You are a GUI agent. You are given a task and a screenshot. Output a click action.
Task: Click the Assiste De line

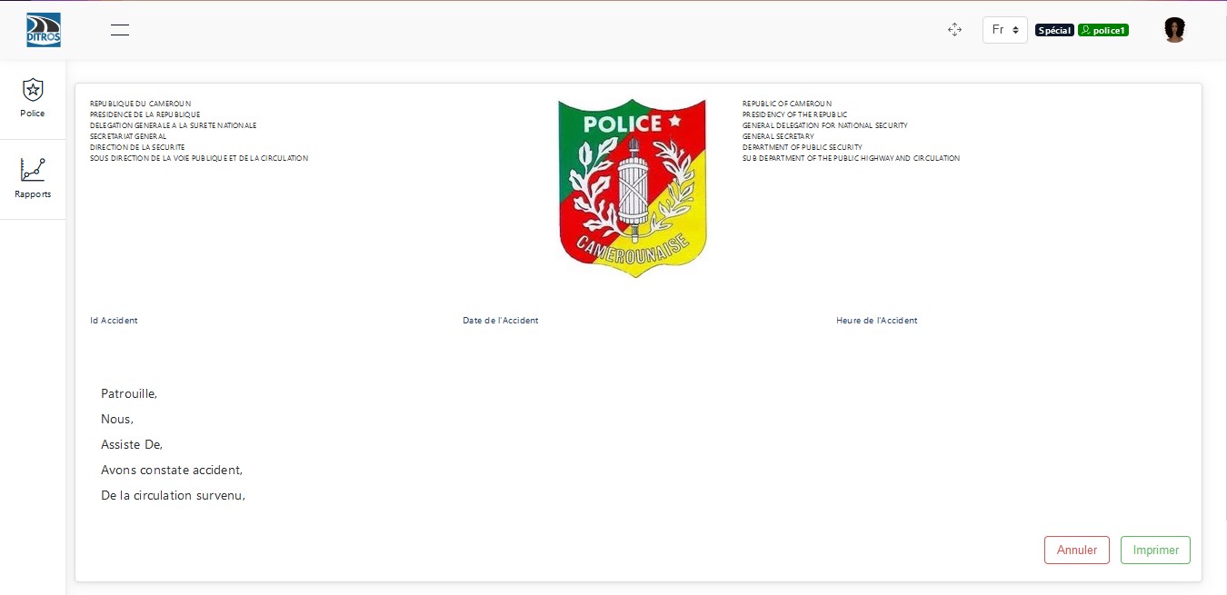coord(132,445)
